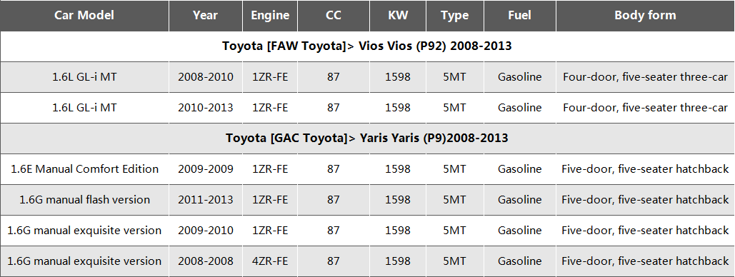Click the Car Model column header
This screenshot has width=735, height=277.
point(84,15)
